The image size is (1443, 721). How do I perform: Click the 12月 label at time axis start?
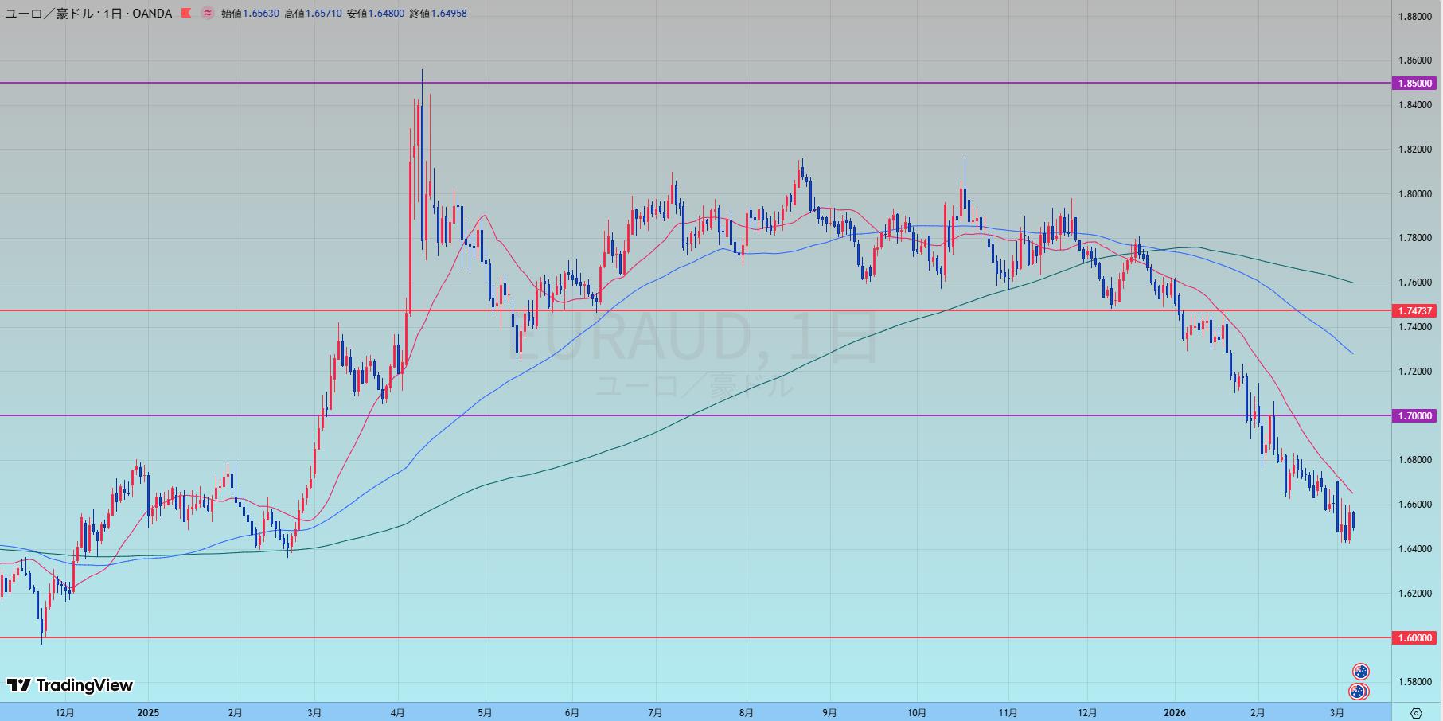click(x=65, y=713)
